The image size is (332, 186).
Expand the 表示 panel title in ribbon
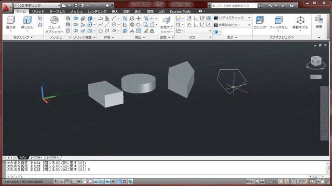[x=232, y=37]
